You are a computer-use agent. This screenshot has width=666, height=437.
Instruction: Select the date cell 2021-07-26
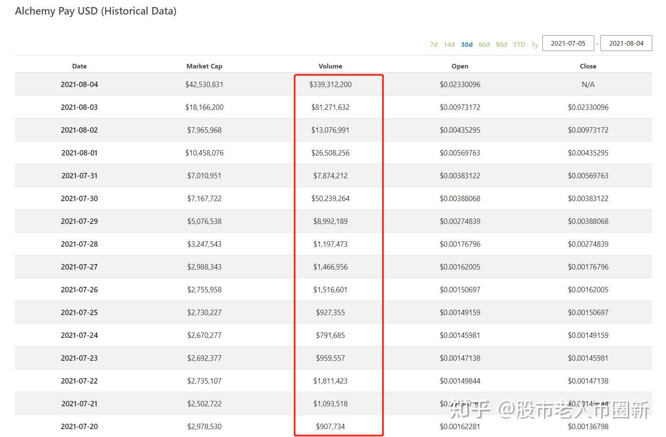pyautogui.click(x=79, y=290)
